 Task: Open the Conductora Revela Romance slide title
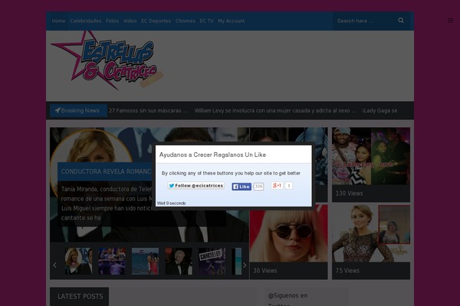(x=107, y=171)
